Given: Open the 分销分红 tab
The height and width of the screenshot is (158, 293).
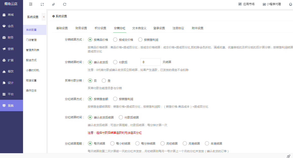Looking at the screenshot, I should click(x=120, y=28).
